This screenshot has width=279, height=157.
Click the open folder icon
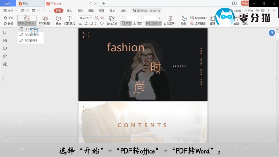pyautogui.click(x=23, y=11)
